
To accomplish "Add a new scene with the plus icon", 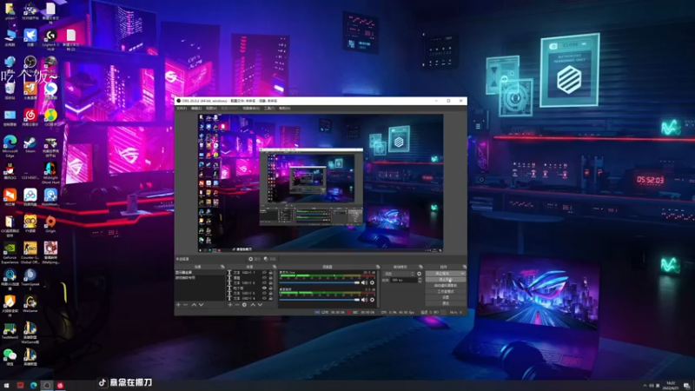I will (x=179, y=305).
